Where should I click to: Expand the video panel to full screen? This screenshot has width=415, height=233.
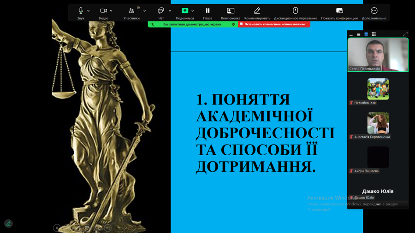pyautogui.click(x=405, y=34)
